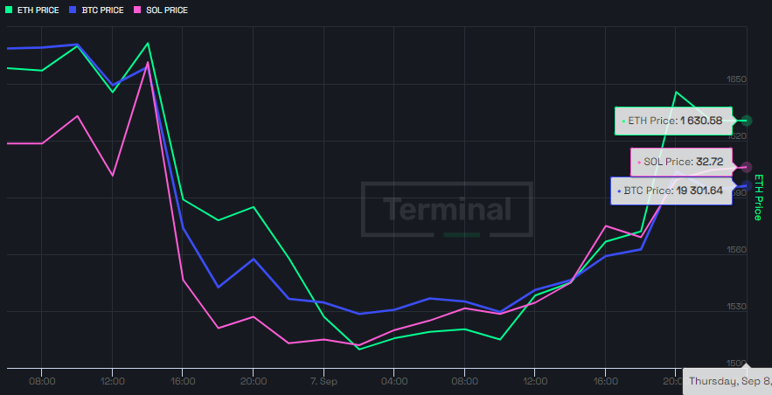Screen dimensions: 772x395
Task: Click the 7. Sep x-axis label
Action: coord(323,381)
